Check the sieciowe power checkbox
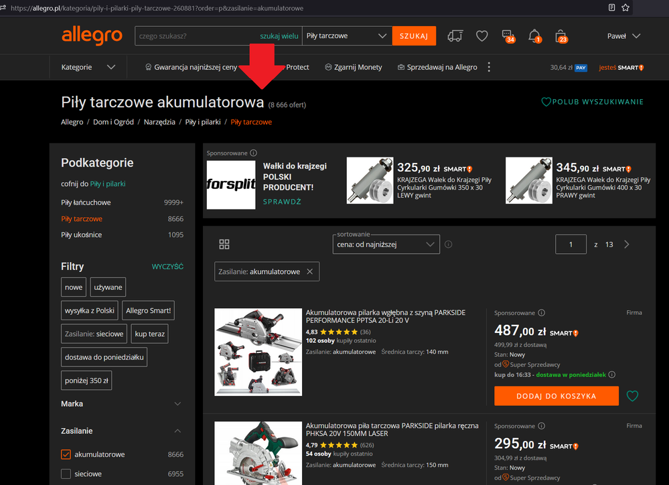This screenshot has height=485, width=669. [66, 474]
